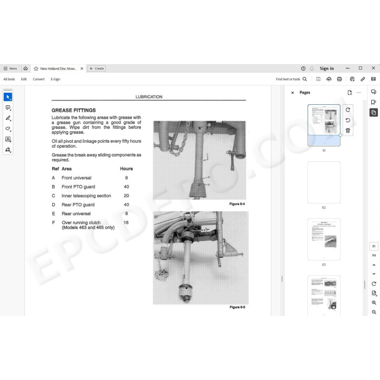Toggle the Page thumbnails panel icon
The image size is (380, 380).
point(373,113)
